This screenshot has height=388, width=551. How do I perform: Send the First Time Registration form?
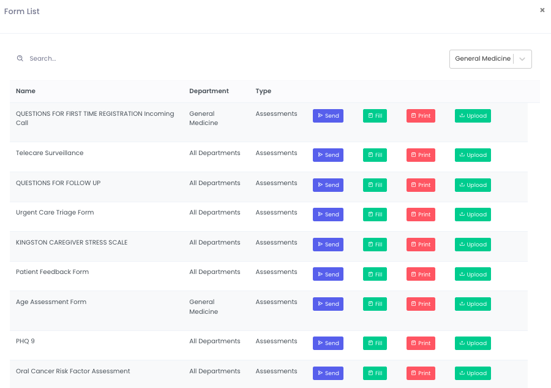point(328,116)
